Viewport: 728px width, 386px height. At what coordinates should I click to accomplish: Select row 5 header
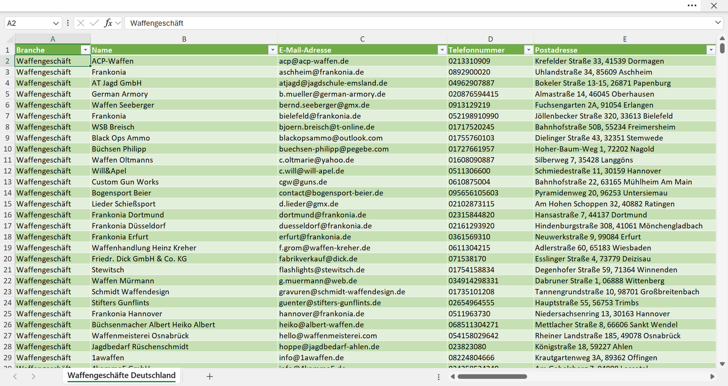[8, 94]
